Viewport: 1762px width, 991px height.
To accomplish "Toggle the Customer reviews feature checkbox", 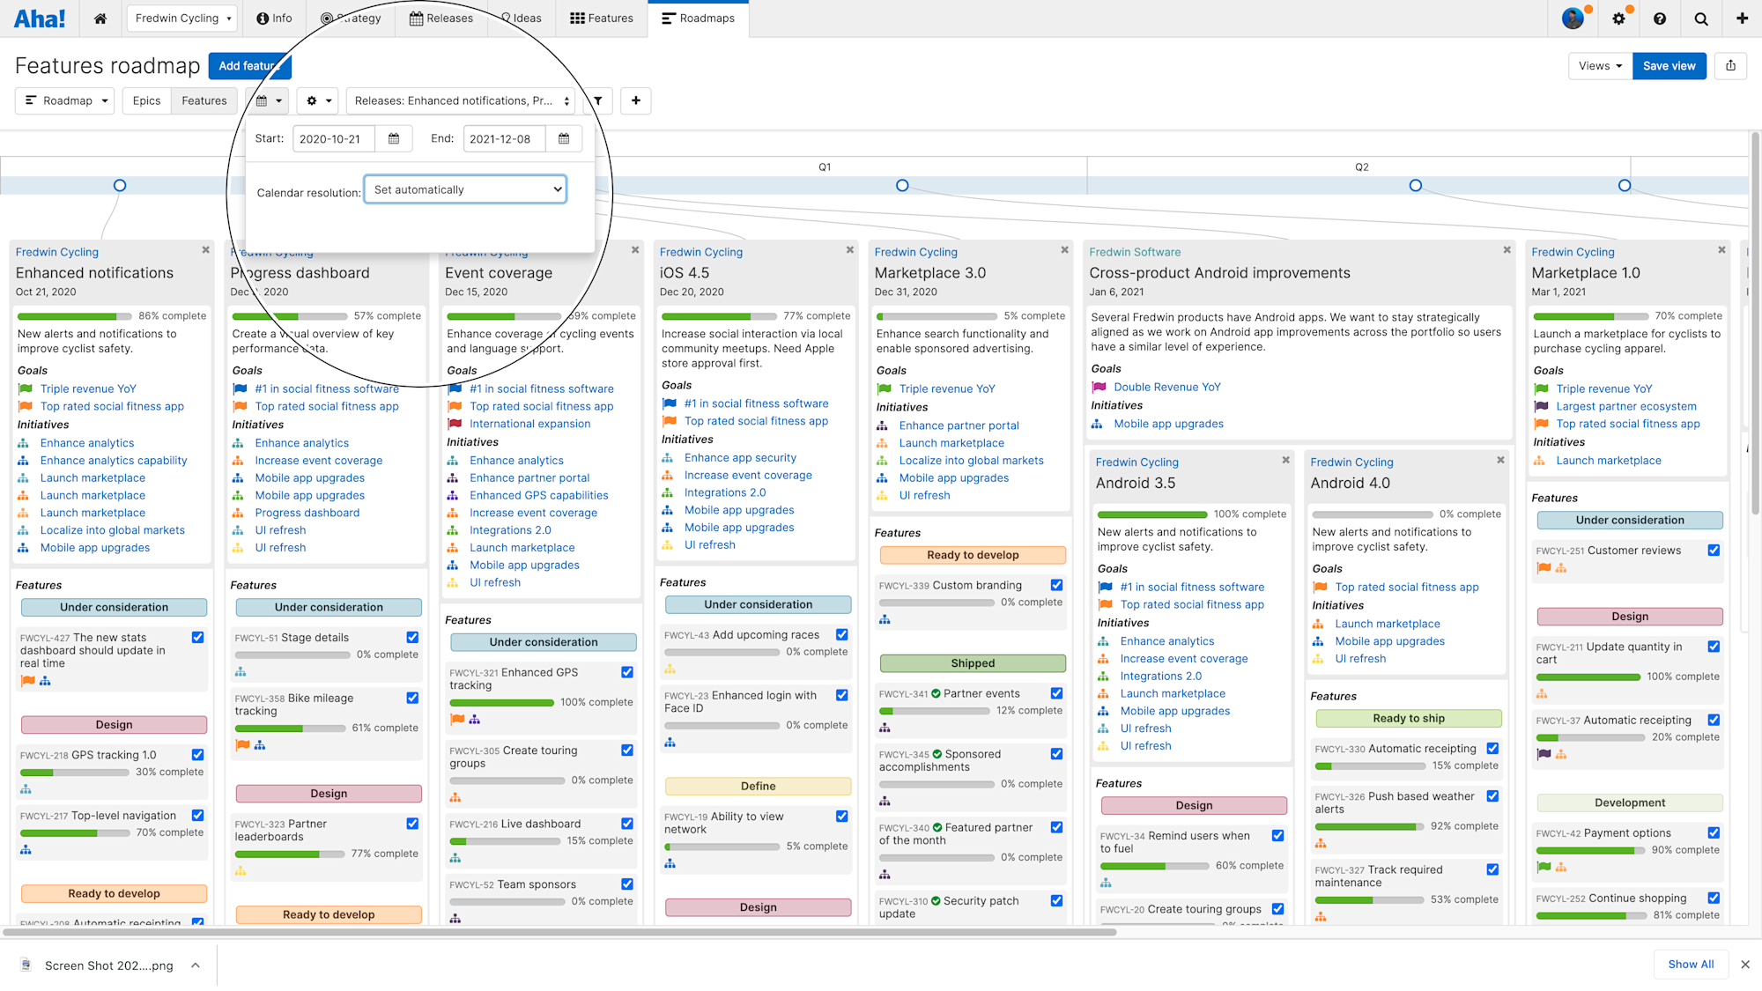I will pos(1714,550).
